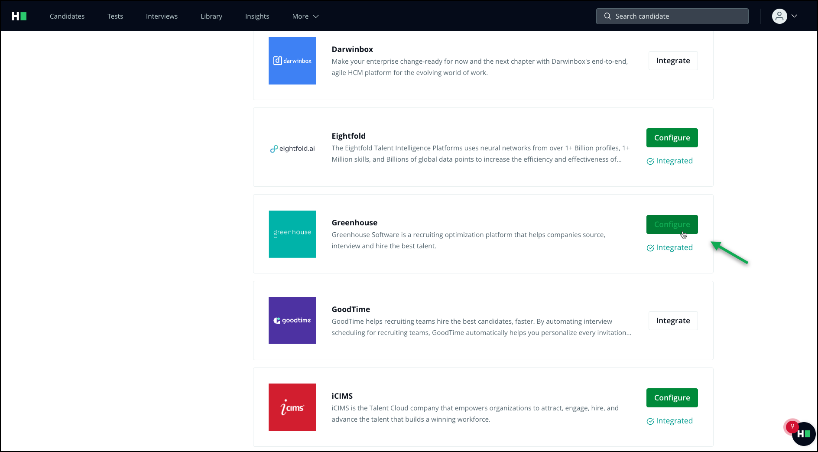Click the HackerRank logo in the navbar

[19, 16]
